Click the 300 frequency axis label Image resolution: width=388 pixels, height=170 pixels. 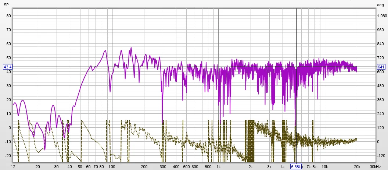[x=163, y=167]
